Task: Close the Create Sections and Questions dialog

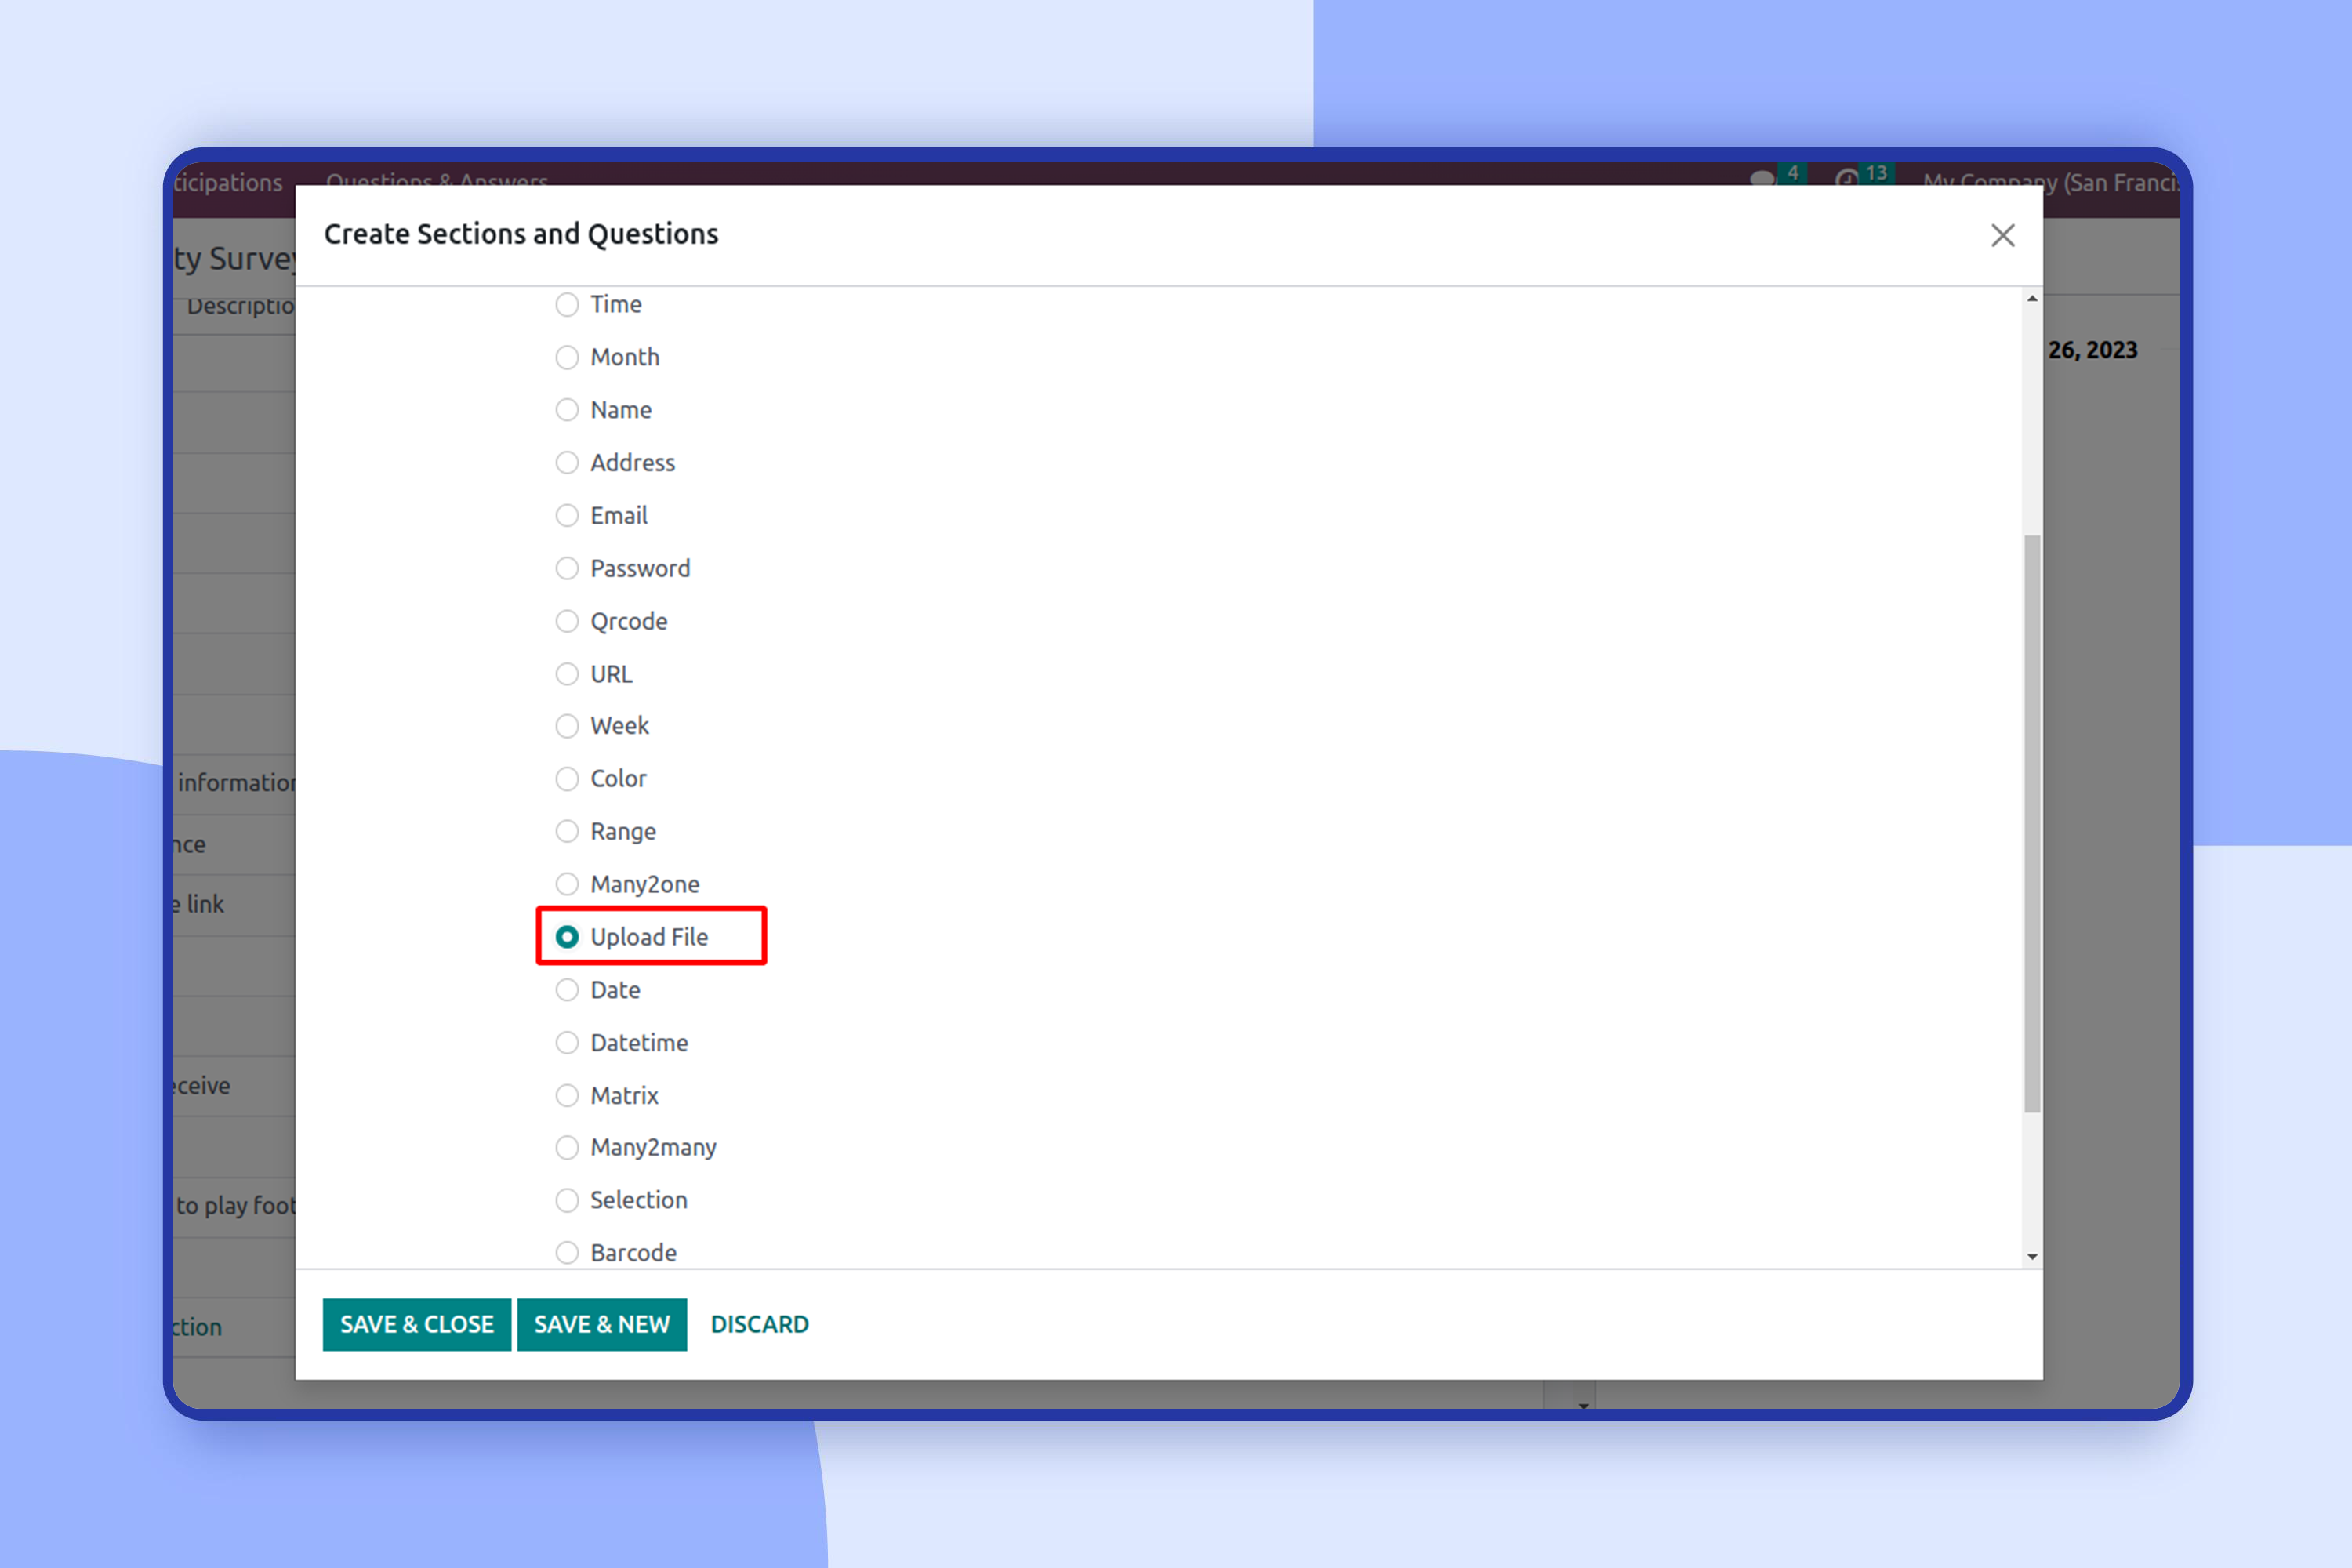Action: pyautogui.click(x=2002, y=236)
